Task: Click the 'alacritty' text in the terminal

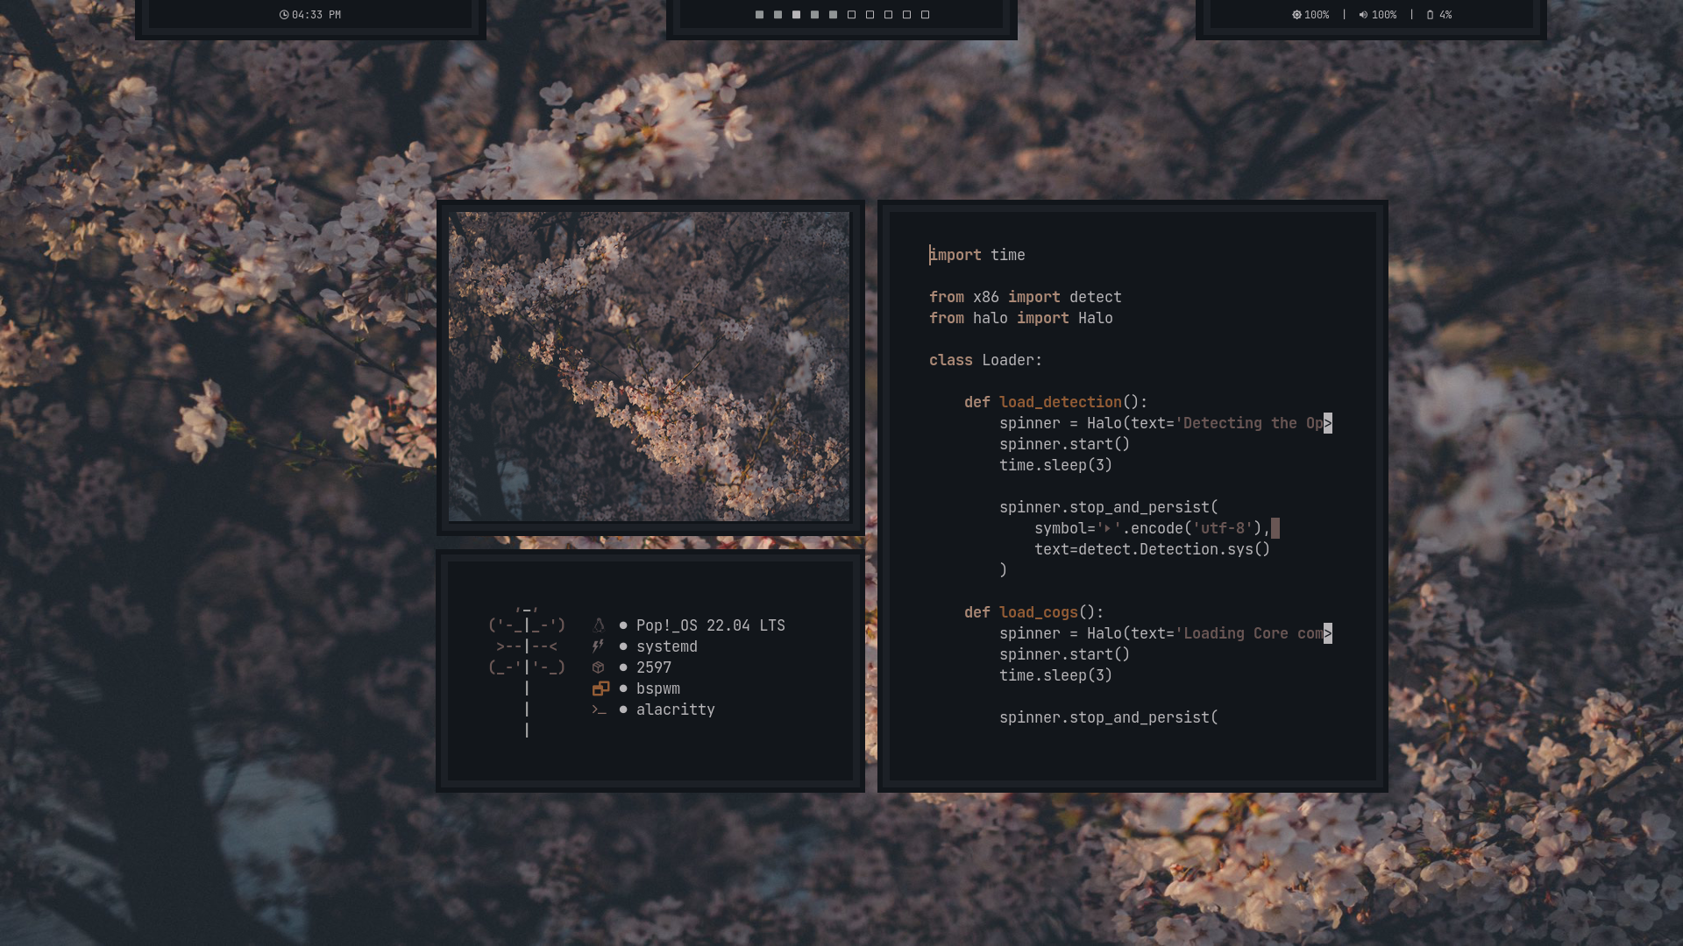Action: [676, 709]
